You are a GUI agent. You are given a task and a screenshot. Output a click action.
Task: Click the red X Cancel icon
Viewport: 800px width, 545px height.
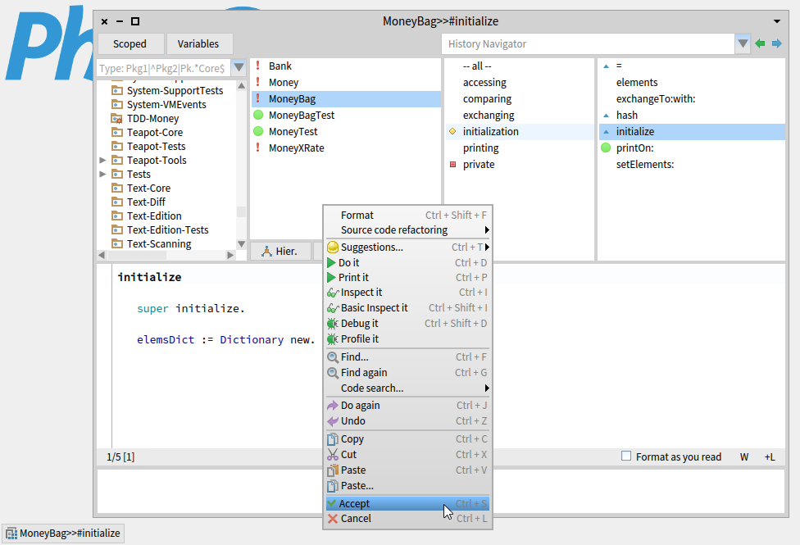[x=333, y=519]
